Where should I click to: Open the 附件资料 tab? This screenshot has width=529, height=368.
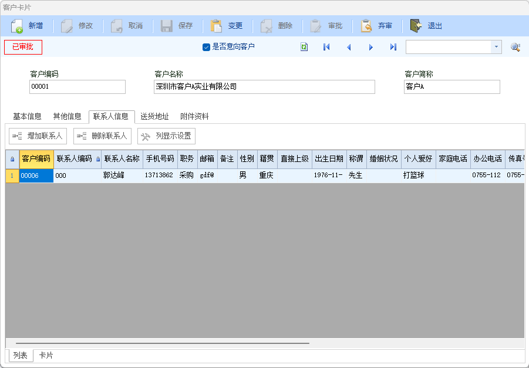point(194,117)
